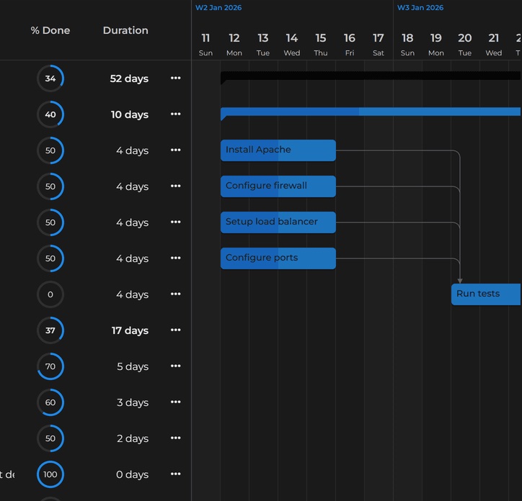Image resolution: width=522 pixels, height=501 pixels.
Task: Open the more-options menu for the 10 days row
Action: pos(175,114)
